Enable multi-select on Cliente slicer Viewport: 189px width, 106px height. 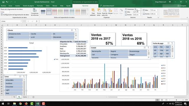pos(72,30)
